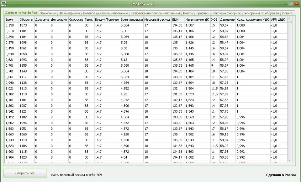Click the БЦН column header
301x182 pixels.
tap(178, 19)
